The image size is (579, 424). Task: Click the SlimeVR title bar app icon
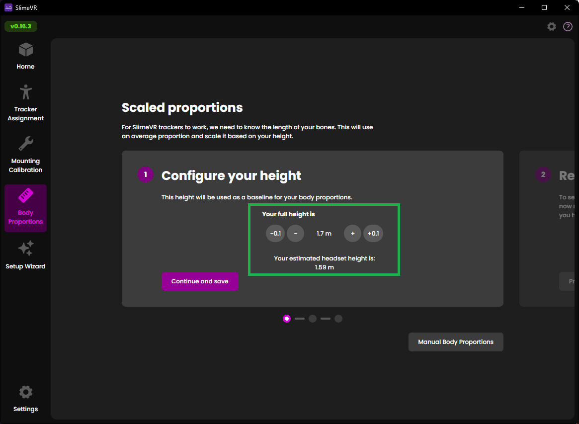point(8,7)
